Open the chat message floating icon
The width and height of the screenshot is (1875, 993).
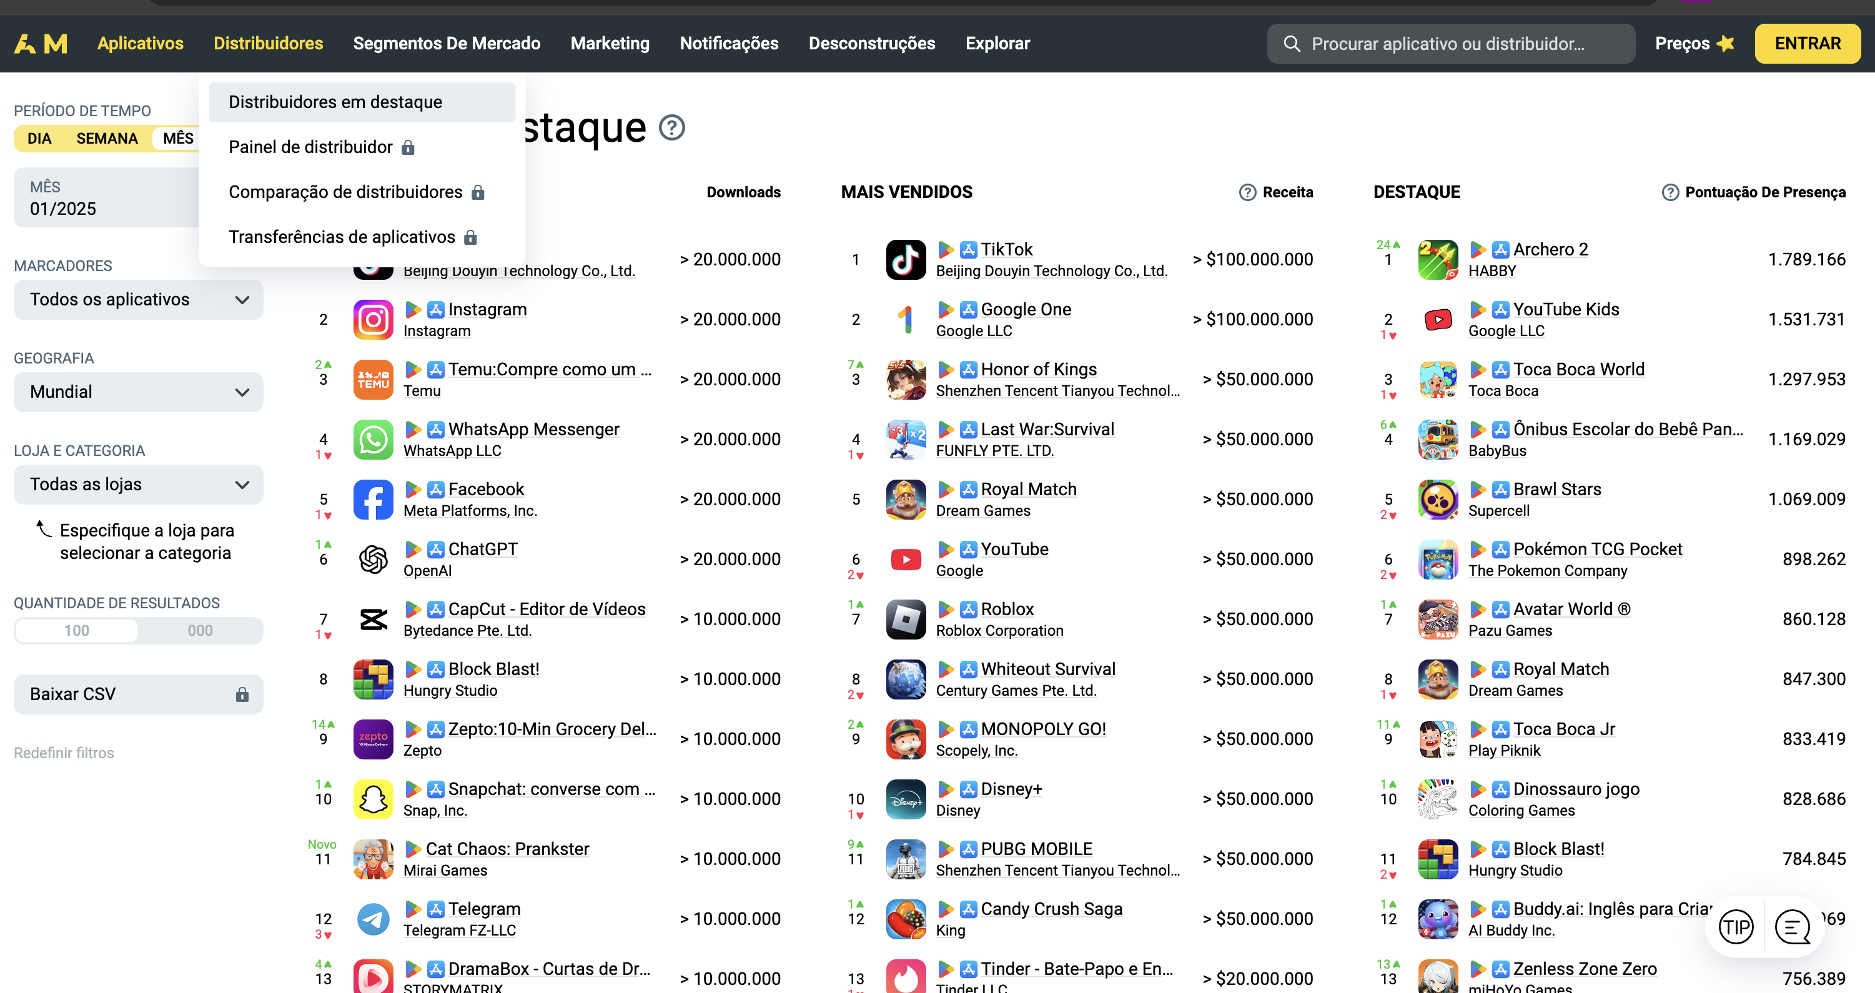(1793, 927)
